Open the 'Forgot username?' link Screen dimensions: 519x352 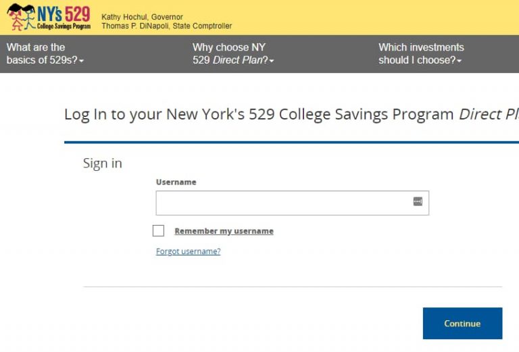(188, 251)
